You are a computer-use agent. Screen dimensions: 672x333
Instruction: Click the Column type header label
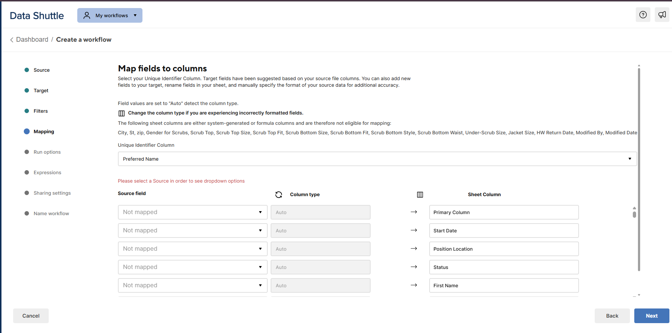(305, 195)
